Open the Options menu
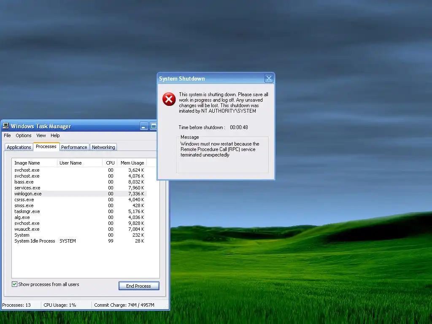The image size is (432, 324). 24,135
